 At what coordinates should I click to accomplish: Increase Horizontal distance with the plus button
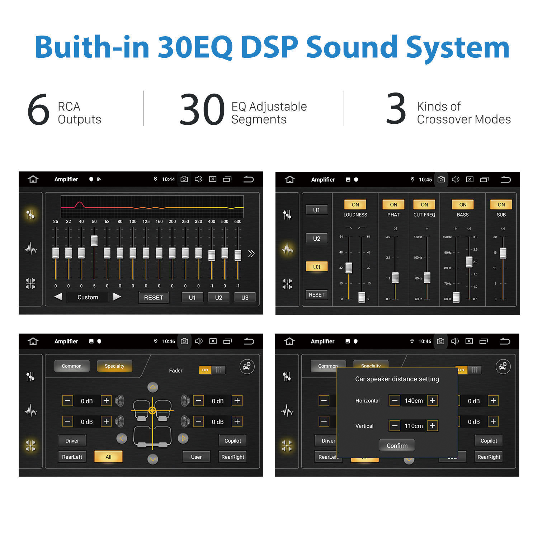(433, 400)
